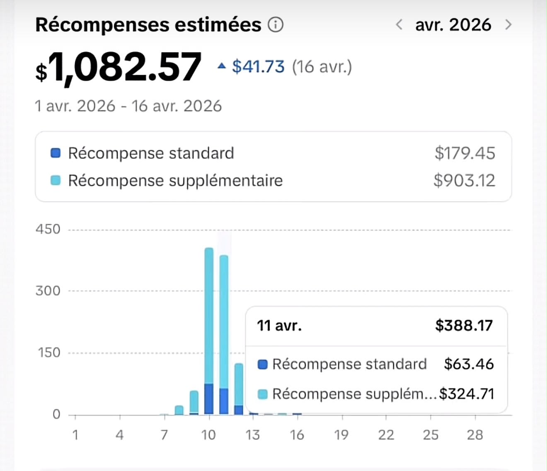This screenshot has height=471, width=547.
Task: Click the avr. 2026 month label
Action: (453, 25)
